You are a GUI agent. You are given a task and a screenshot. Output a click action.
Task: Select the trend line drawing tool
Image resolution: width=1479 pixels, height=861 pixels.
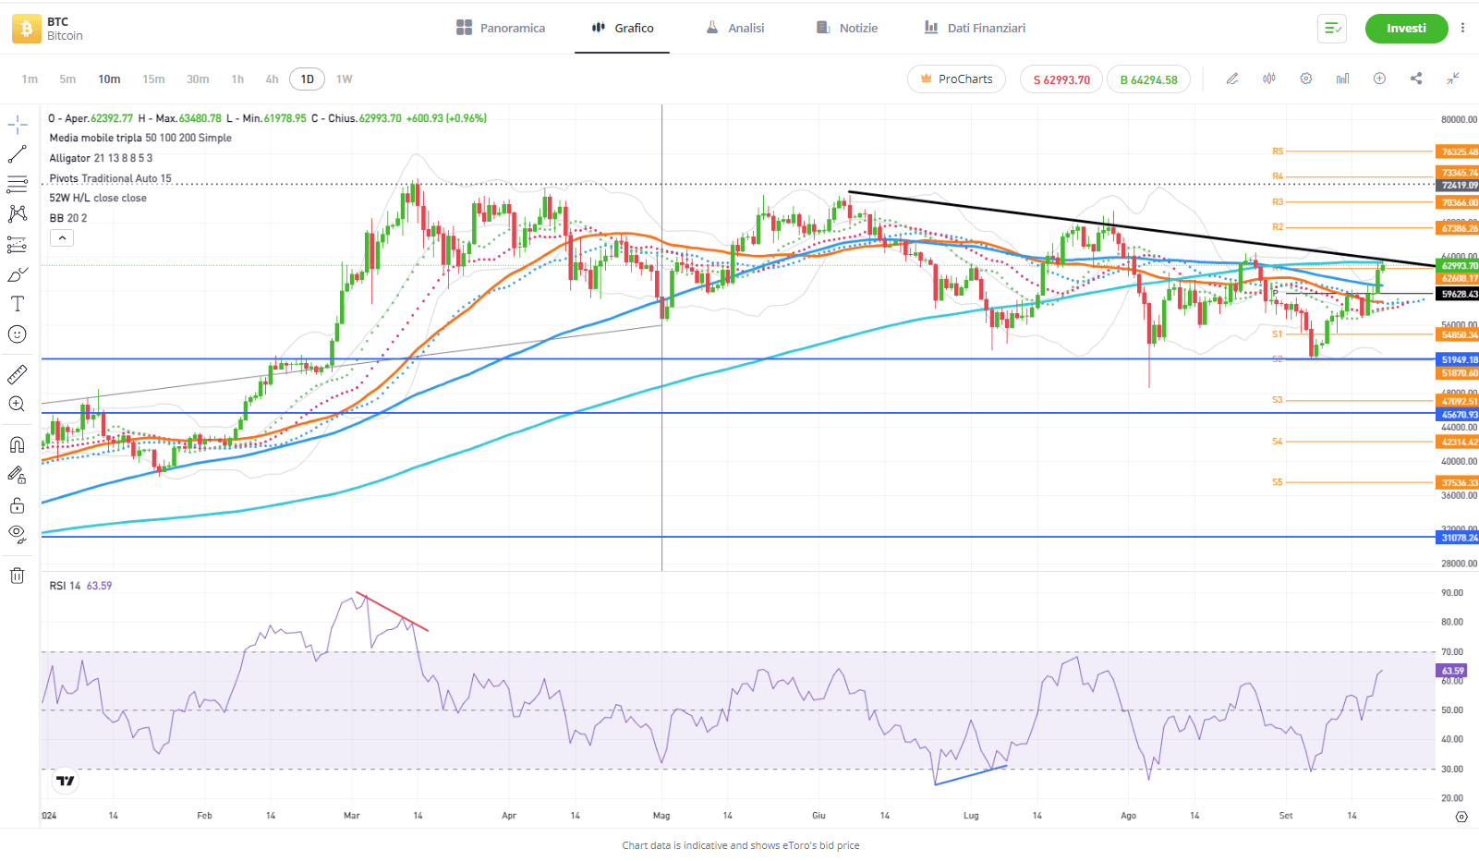pyautogui.click(x=17, y=154)
